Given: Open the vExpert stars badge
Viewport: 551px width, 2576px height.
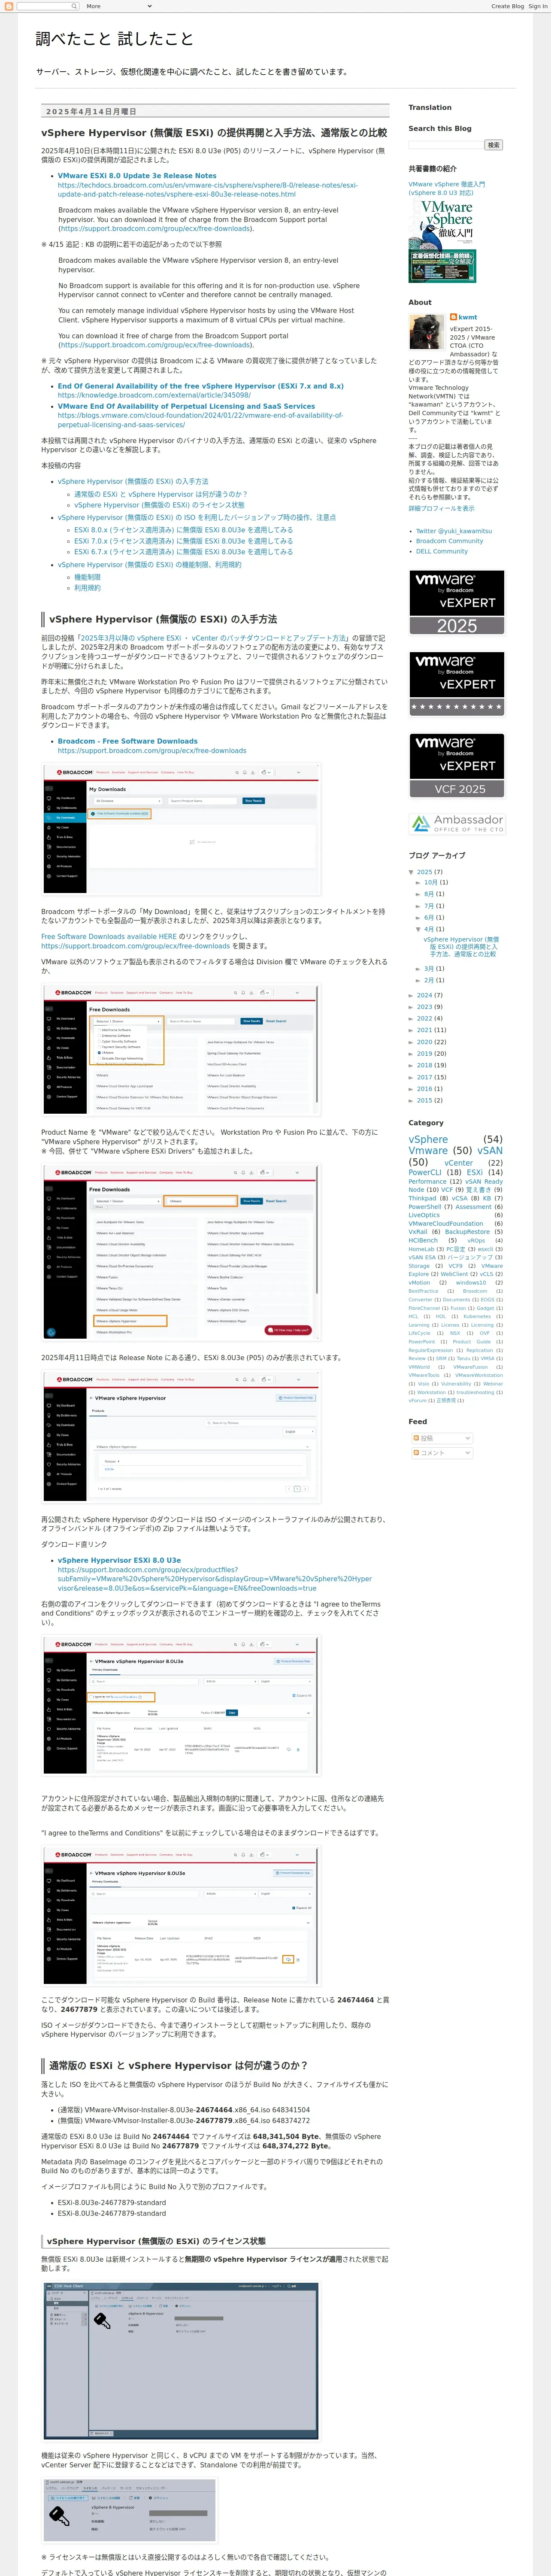Looking at the screenshot, I should coord(457,684).
